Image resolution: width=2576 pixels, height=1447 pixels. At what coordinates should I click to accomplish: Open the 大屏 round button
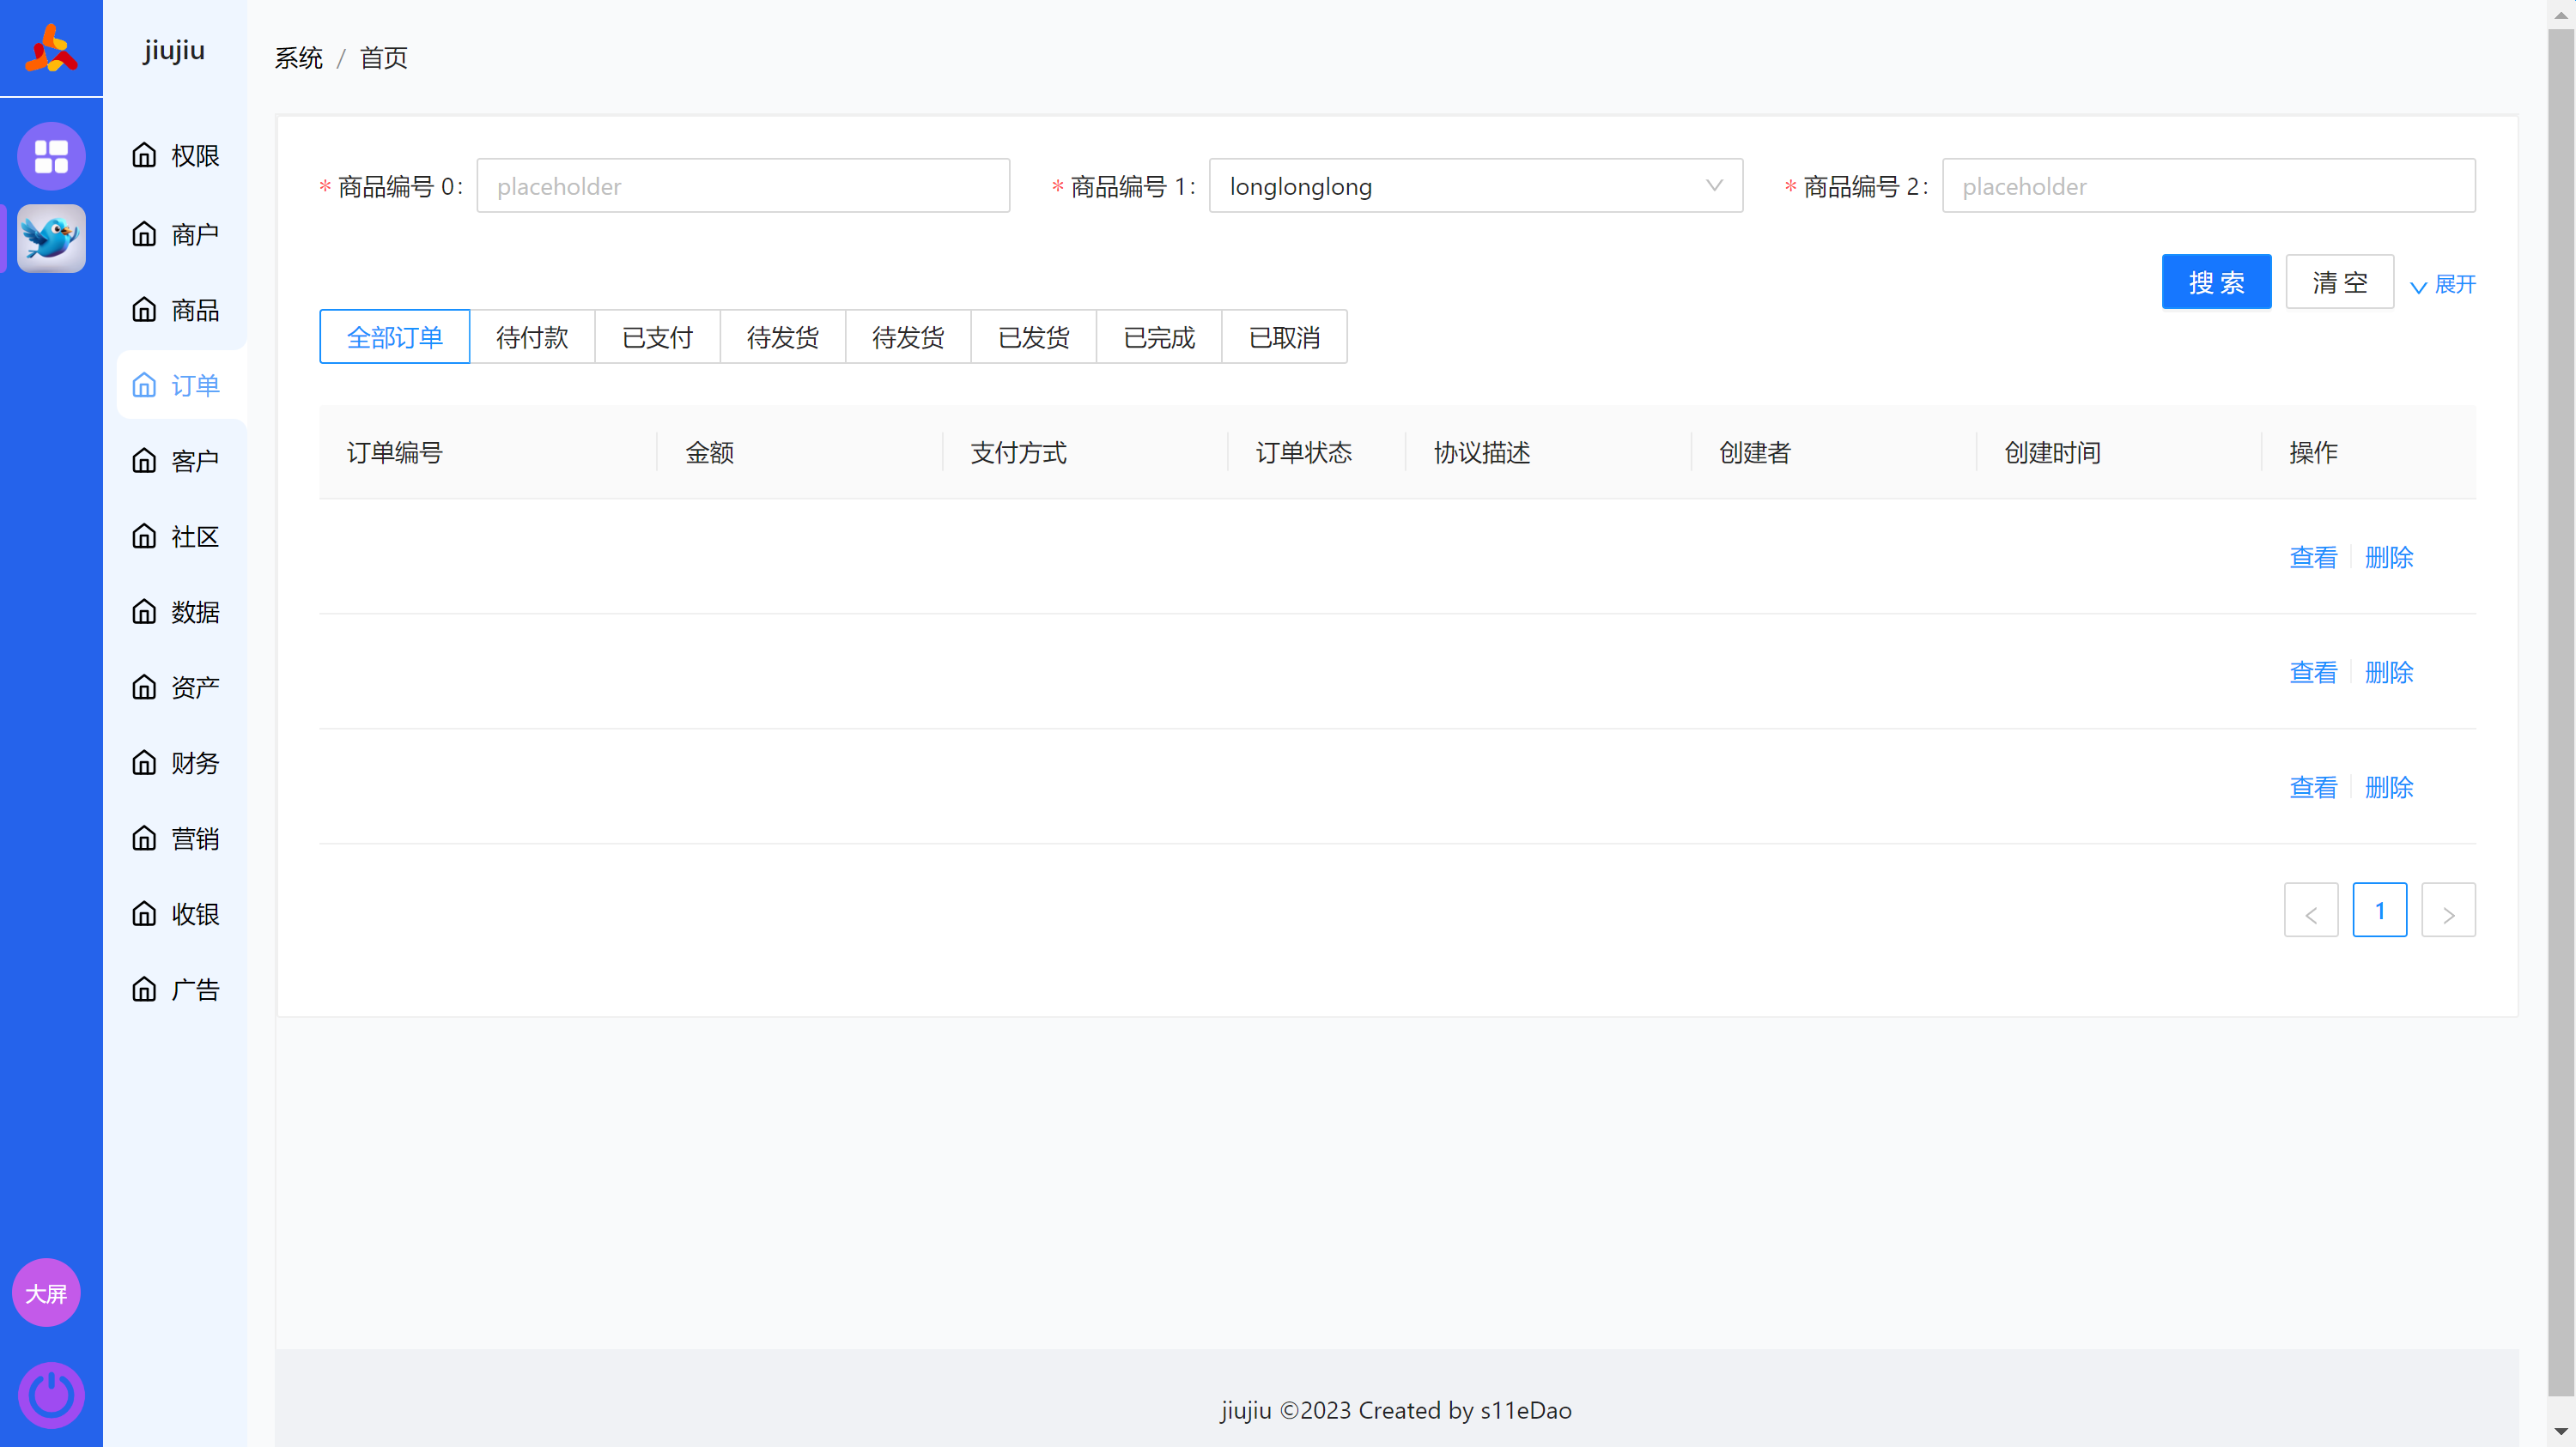point(46,1293)
